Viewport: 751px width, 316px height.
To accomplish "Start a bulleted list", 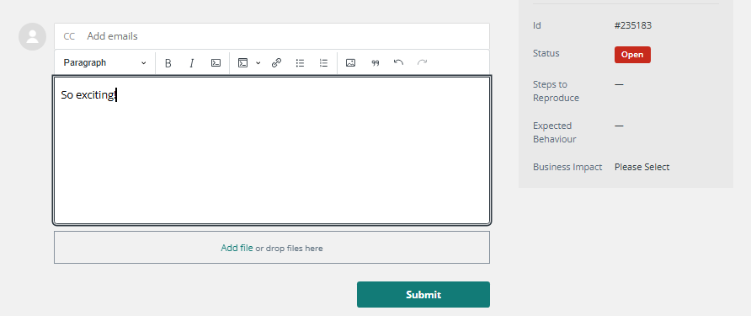I will (x=301, y=63).
